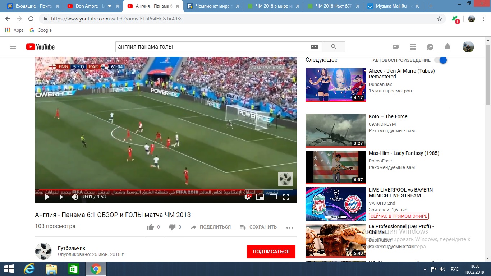Switch to ЧМ 2018 в мире tab
Screen dimensions: 491x276
click(x=272, y=6)
